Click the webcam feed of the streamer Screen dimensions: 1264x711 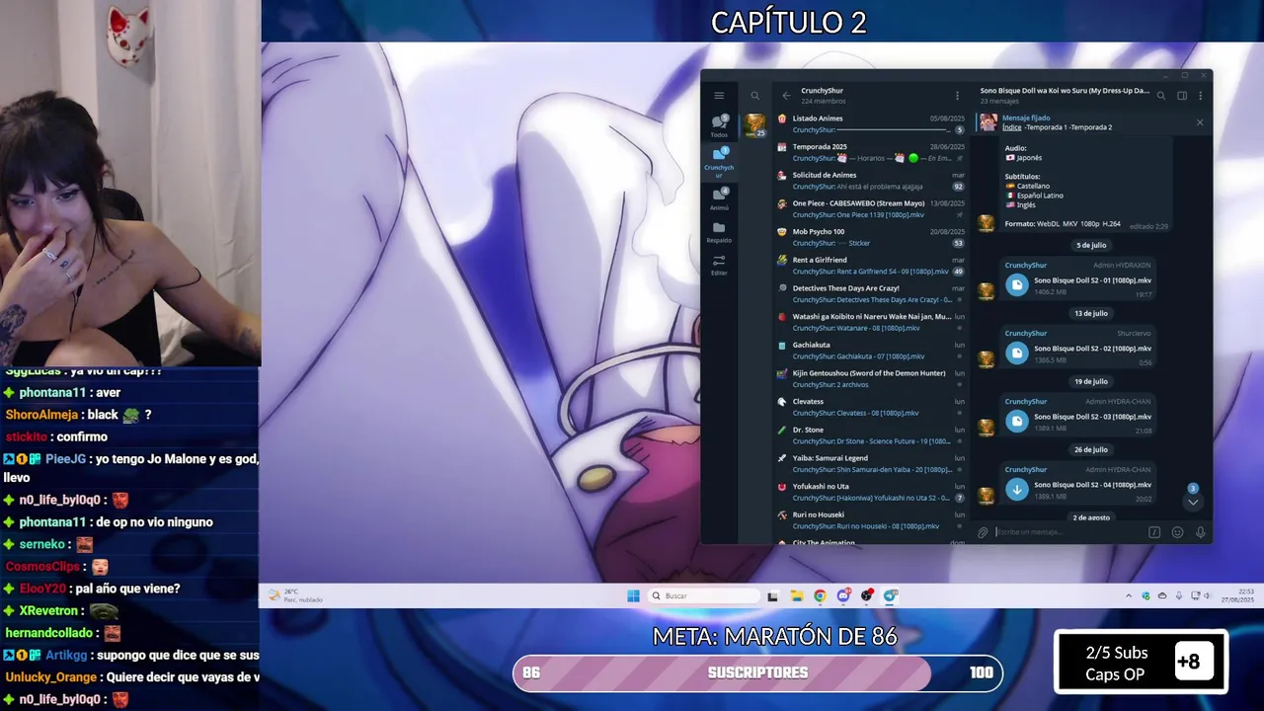(130, 183)
